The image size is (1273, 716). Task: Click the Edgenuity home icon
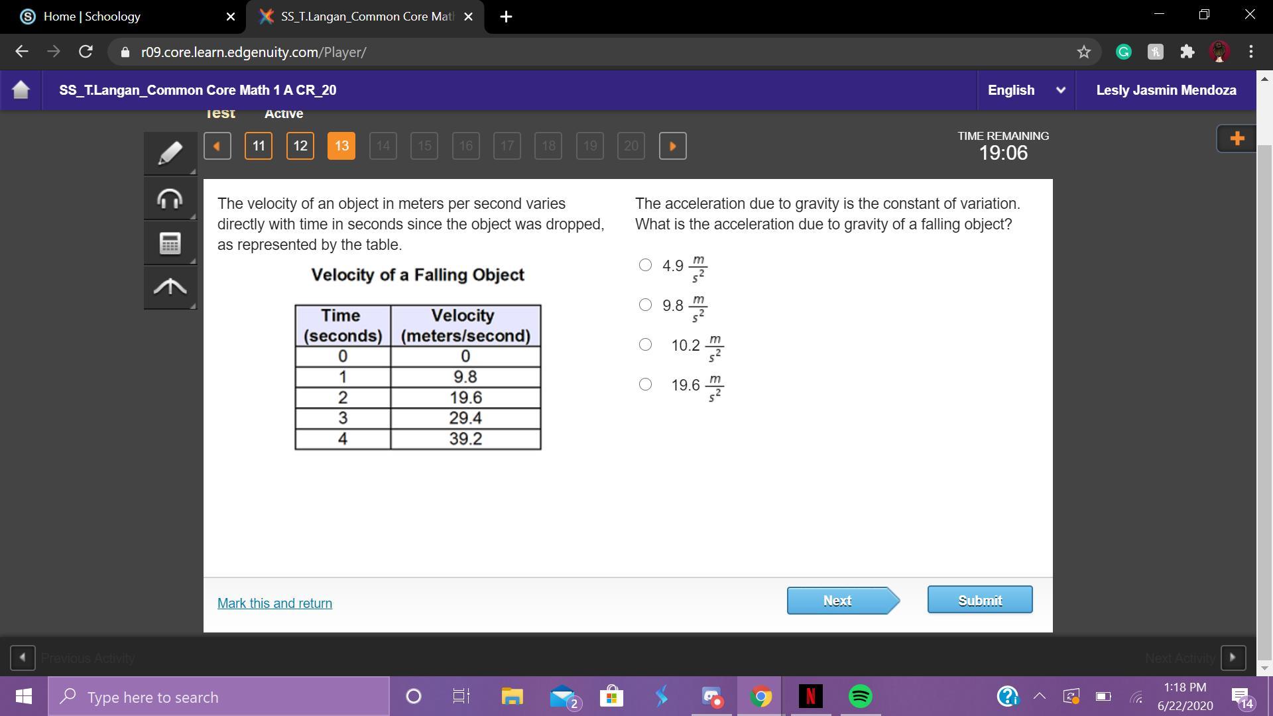(21, 89)
